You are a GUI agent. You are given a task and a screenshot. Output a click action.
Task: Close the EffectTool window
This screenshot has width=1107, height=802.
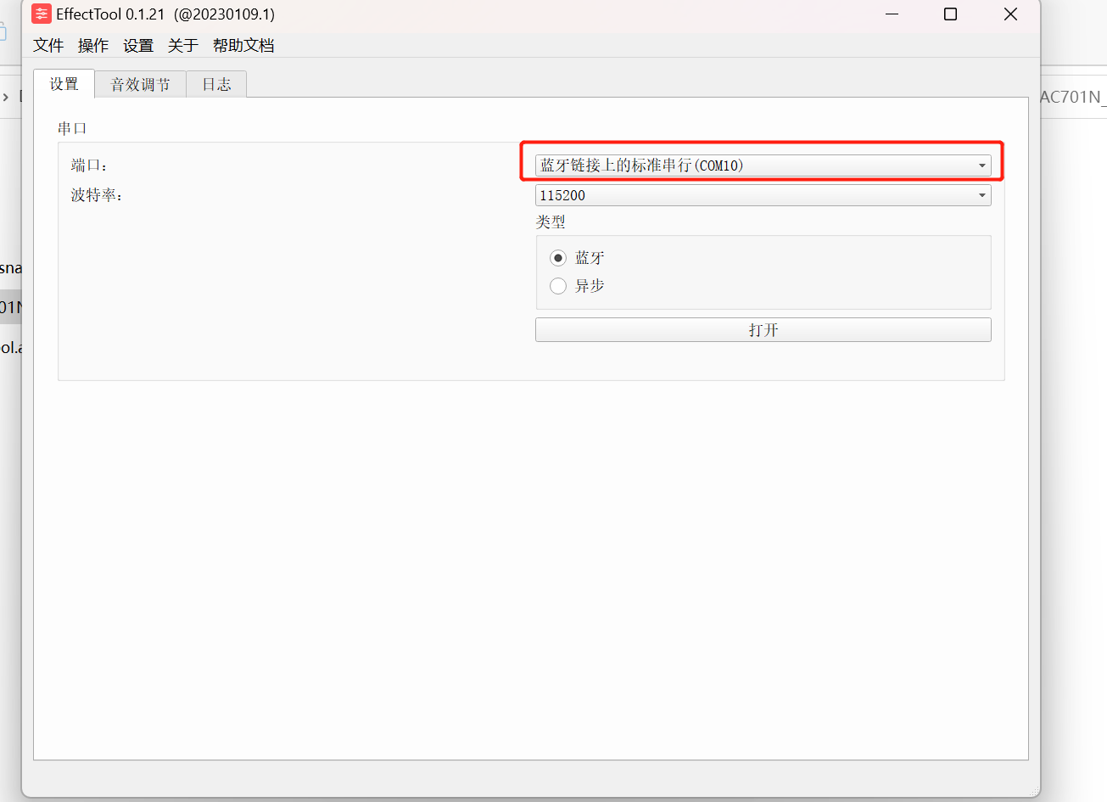(x=1010, y=14)
